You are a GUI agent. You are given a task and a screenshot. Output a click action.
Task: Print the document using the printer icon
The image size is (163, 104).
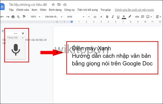(x=13, y=17)
